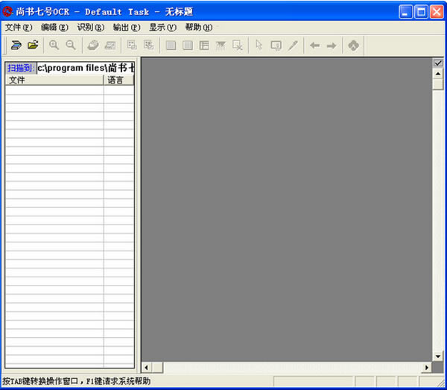Open the 显示(V) menu
This screenshot has width=447, height=390.
pyautogui.click(x=162, y=28)
